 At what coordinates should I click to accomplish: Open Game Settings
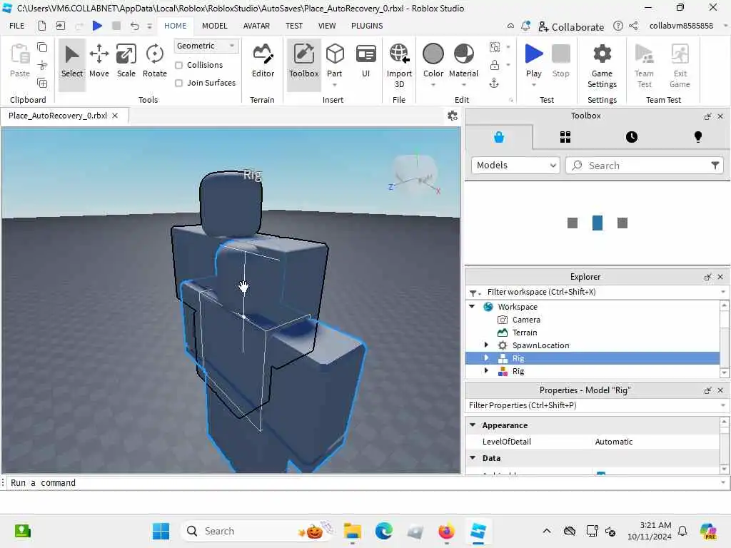click(x=602, y=65)
